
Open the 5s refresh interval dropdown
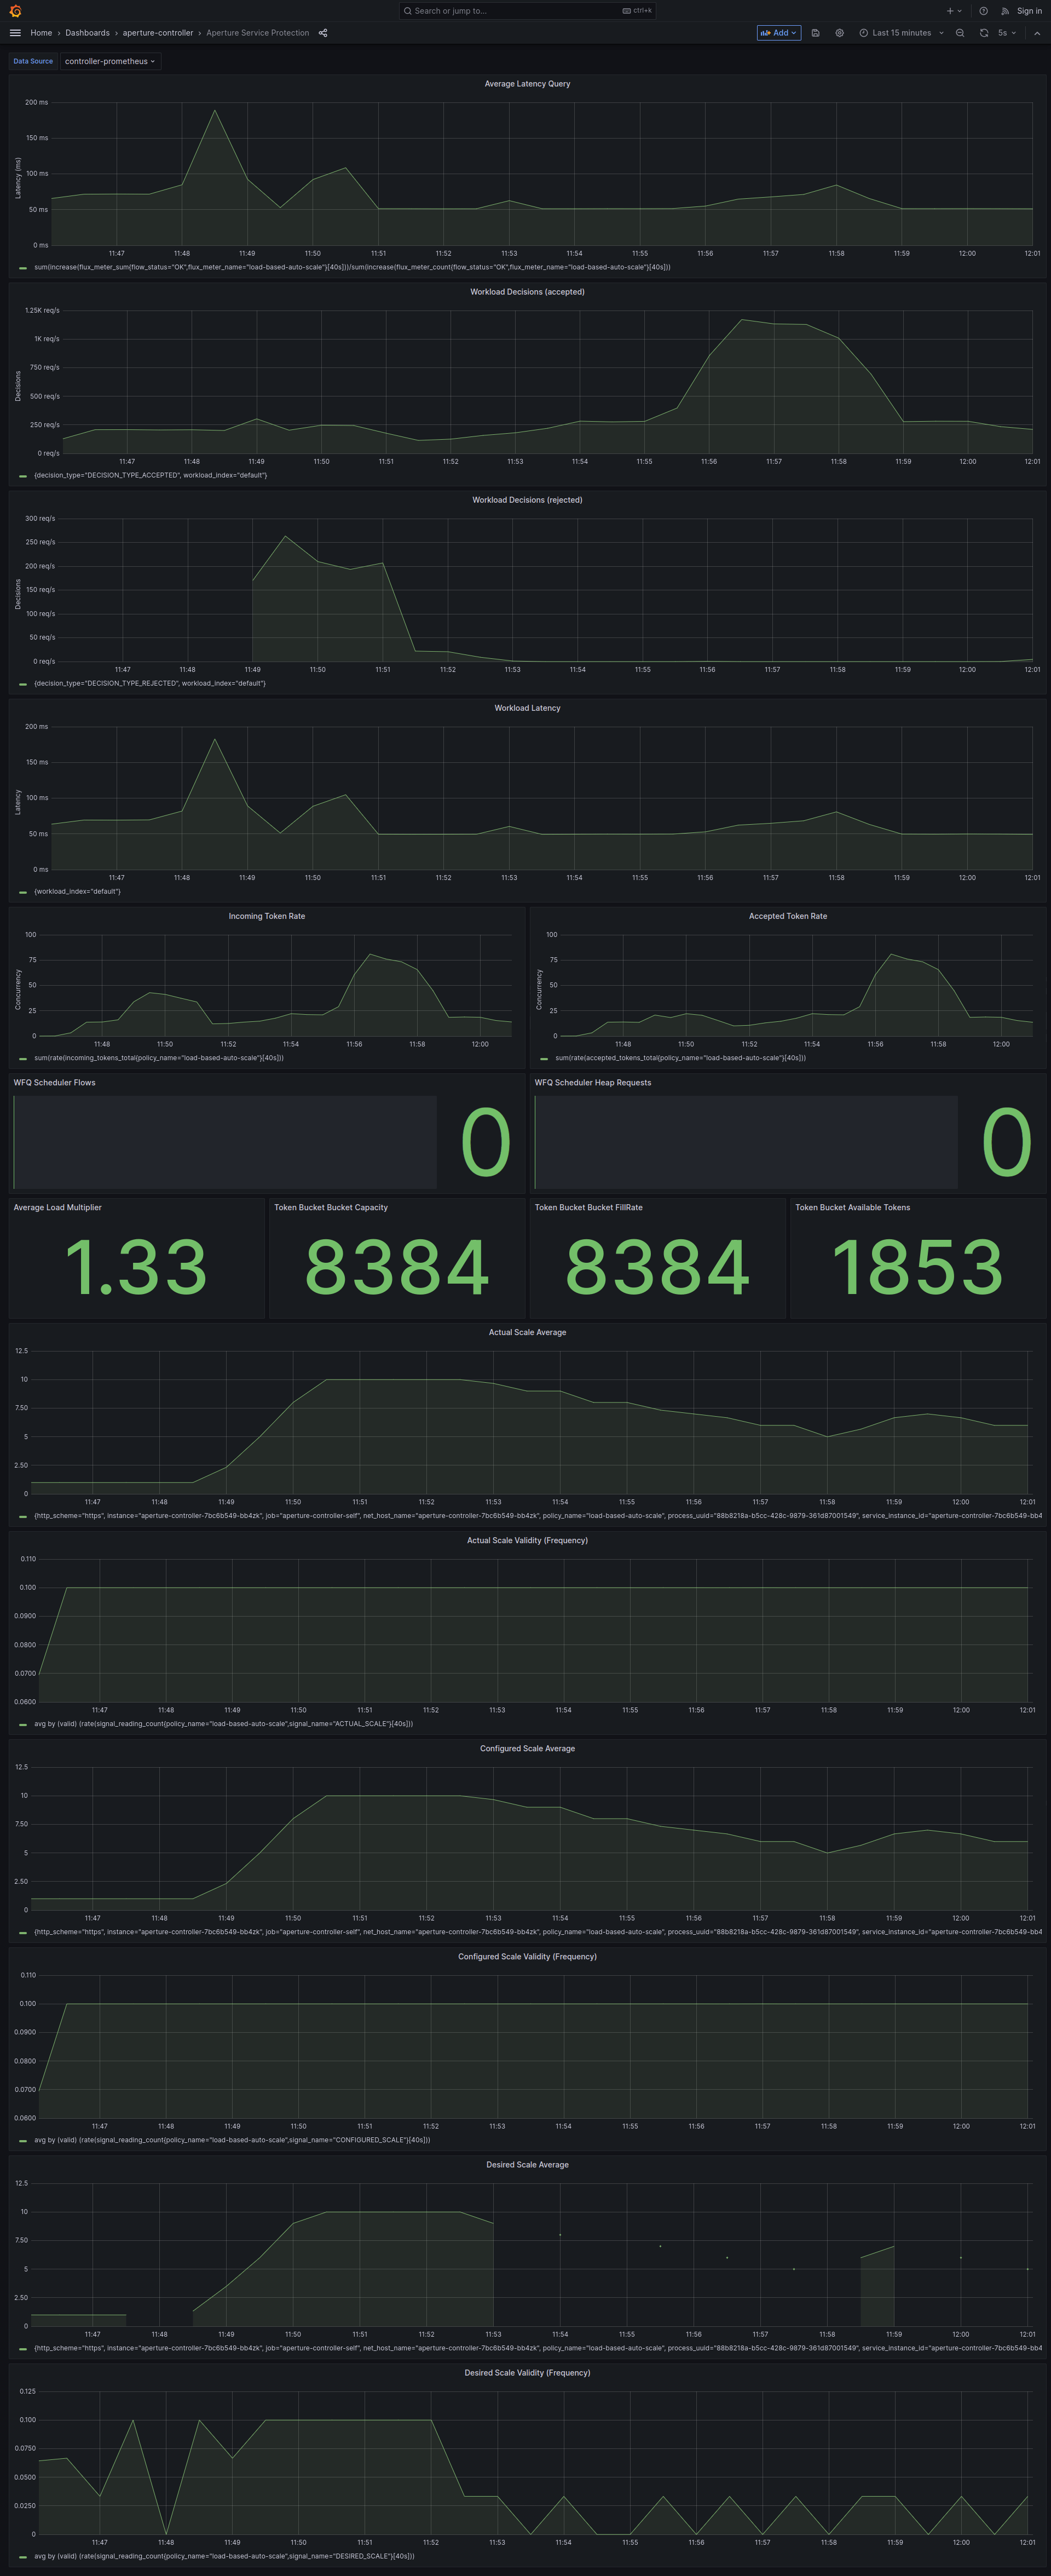[1006, 33]
